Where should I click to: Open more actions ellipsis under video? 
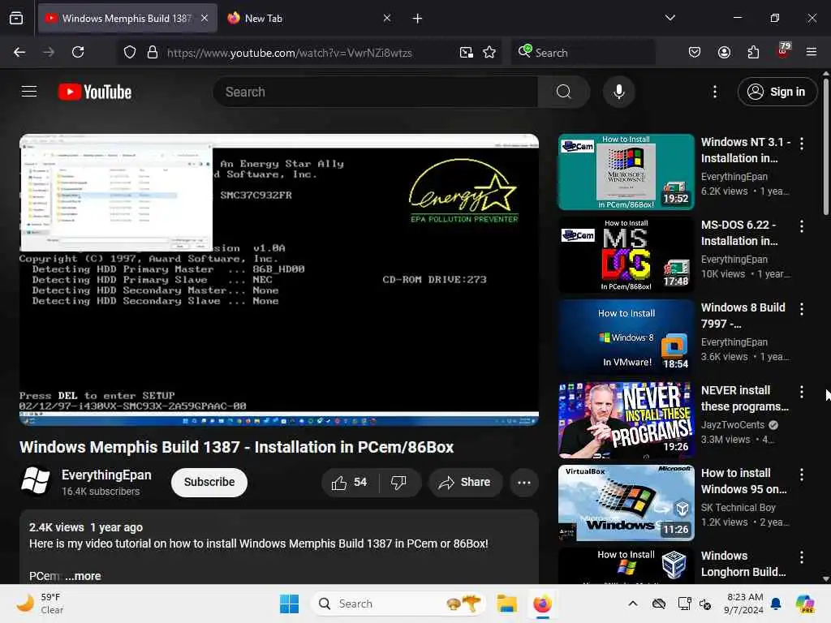click(524, 483)
